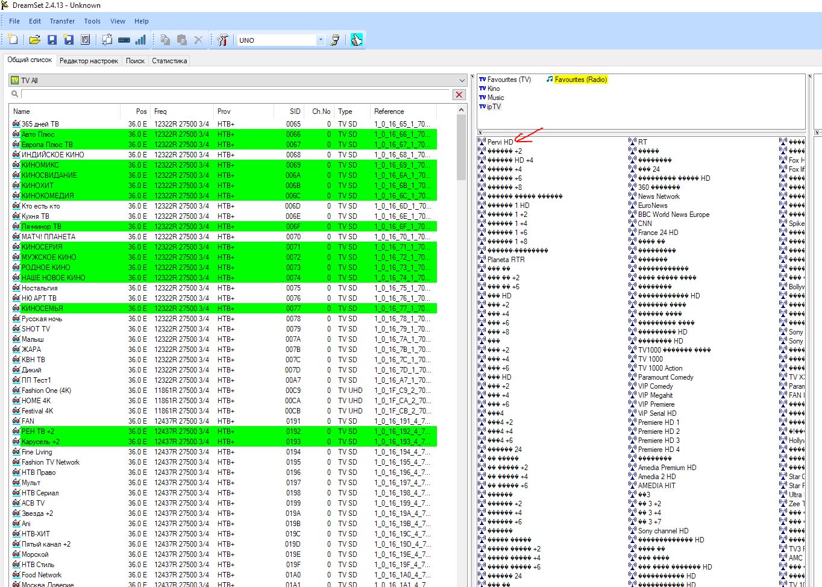
Task: Open the Help menu
Action: coord(142,21)
